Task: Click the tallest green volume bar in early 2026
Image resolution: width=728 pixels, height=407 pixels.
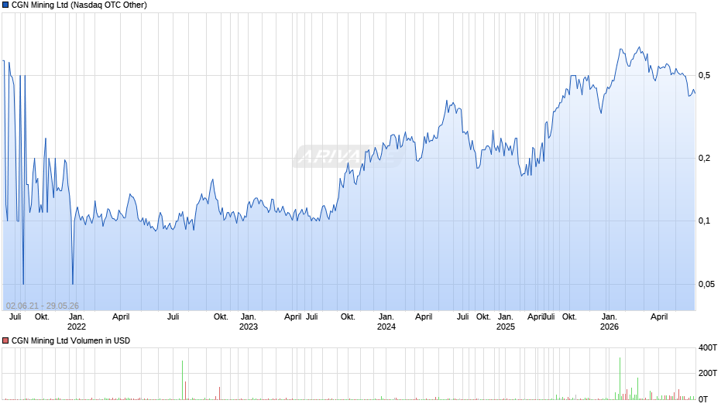Action: click(620, 378)
